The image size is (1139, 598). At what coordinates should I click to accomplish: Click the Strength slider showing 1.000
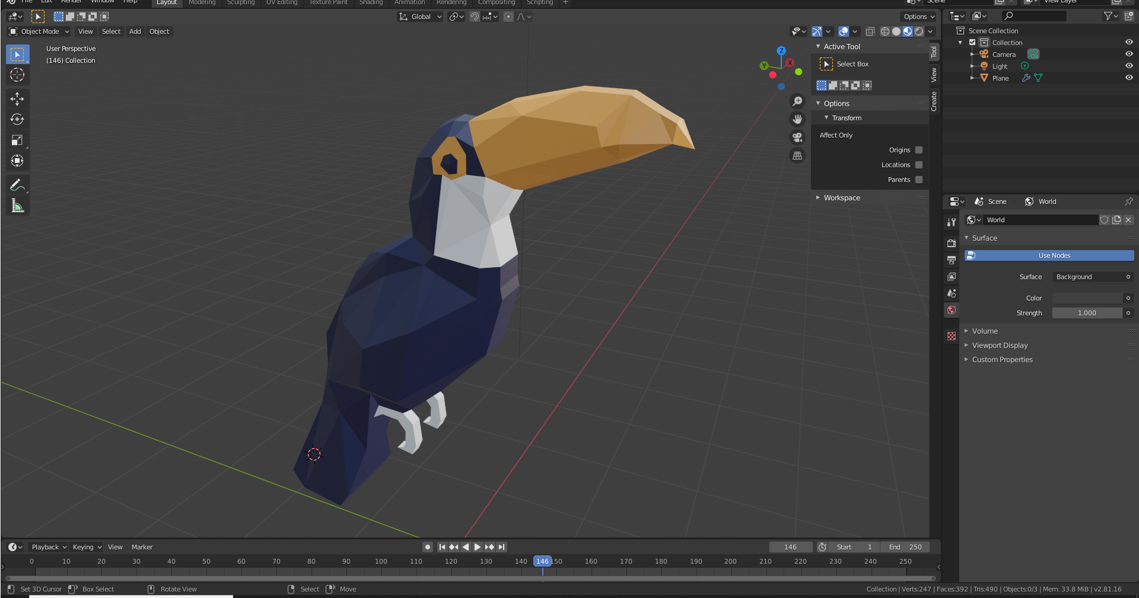pyautogui.click(x=1087, y=313)
